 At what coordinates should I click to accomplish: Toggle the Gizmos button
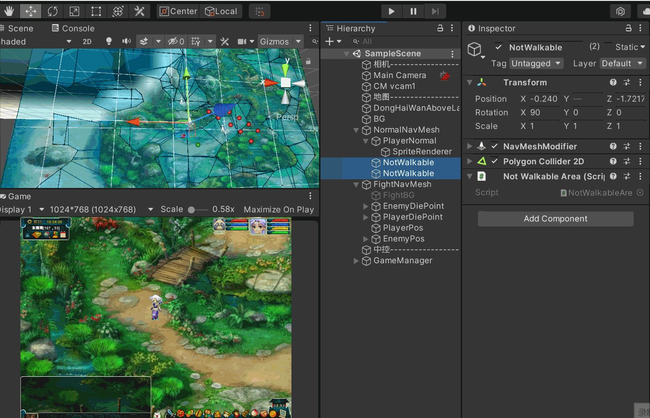tap(275, 41)
